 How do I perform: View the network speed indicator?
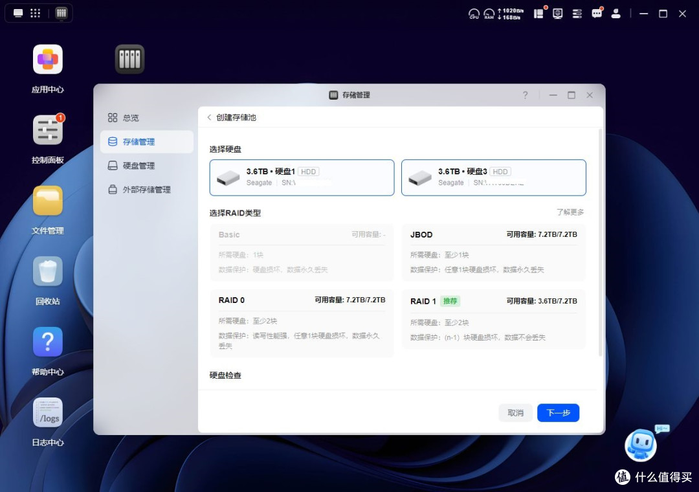point(511,14)
